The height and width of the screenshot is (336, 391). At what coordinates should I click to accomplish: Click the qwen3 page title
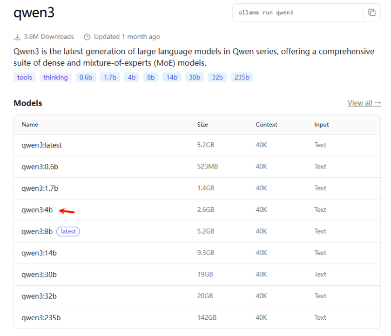[34, 13]
